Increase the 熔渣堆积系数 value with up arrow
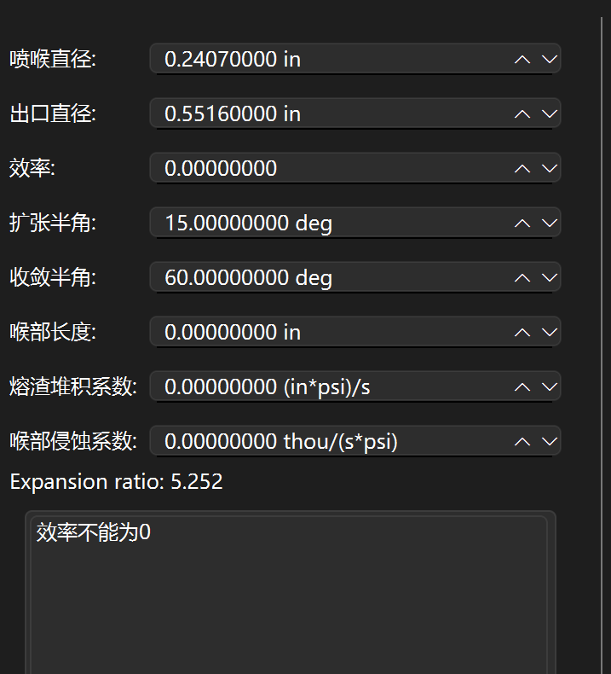 tap(522, 386)
